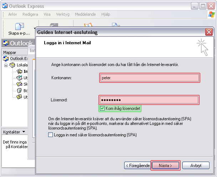
Task: Click the Skapa e-post toolbar icon
Action: [x=19, y=26]
